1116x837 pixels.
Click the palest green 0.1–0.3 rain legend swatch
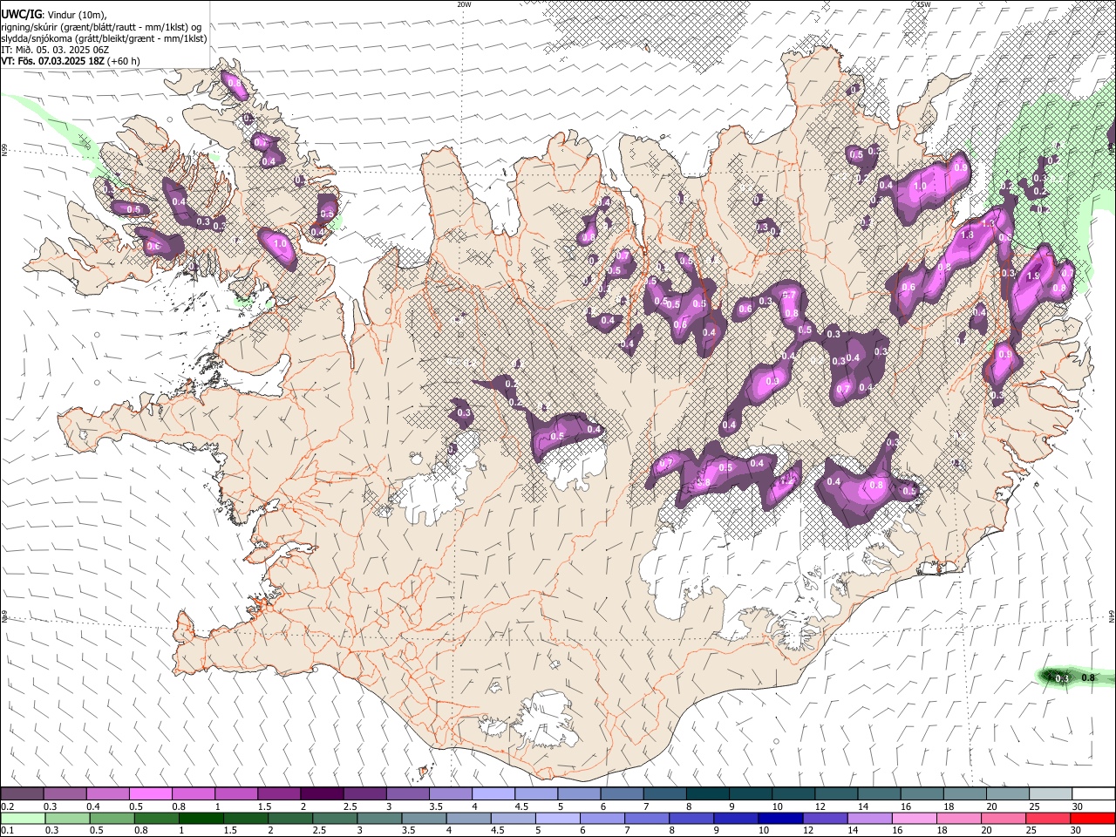click(x=22, y=819)
